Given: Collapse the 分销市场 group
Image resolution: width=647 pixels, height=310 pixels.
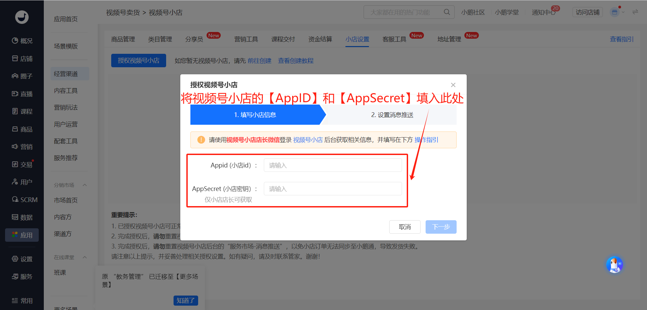Looking at the screenshot, I should pyautogui.click(x=85, y=185).
